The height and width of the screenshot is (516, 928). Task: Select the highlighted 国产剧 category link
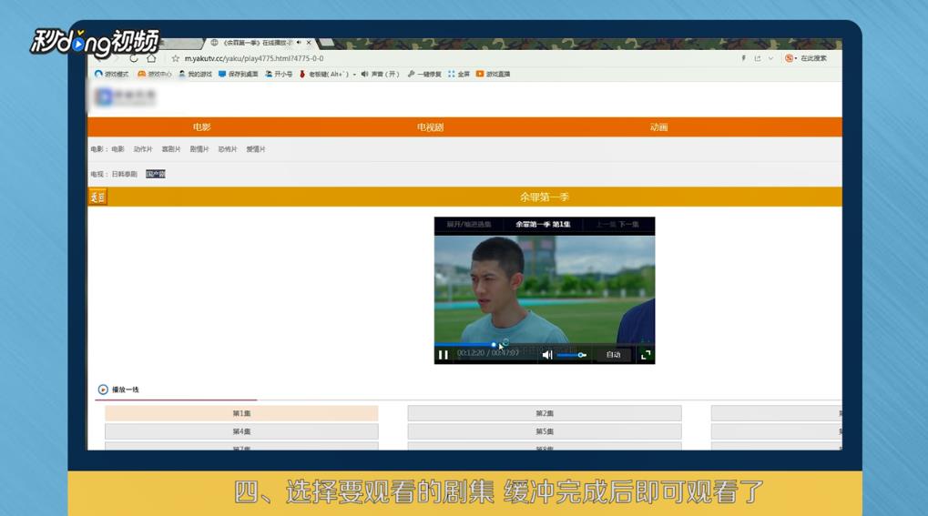coord(156,174)
